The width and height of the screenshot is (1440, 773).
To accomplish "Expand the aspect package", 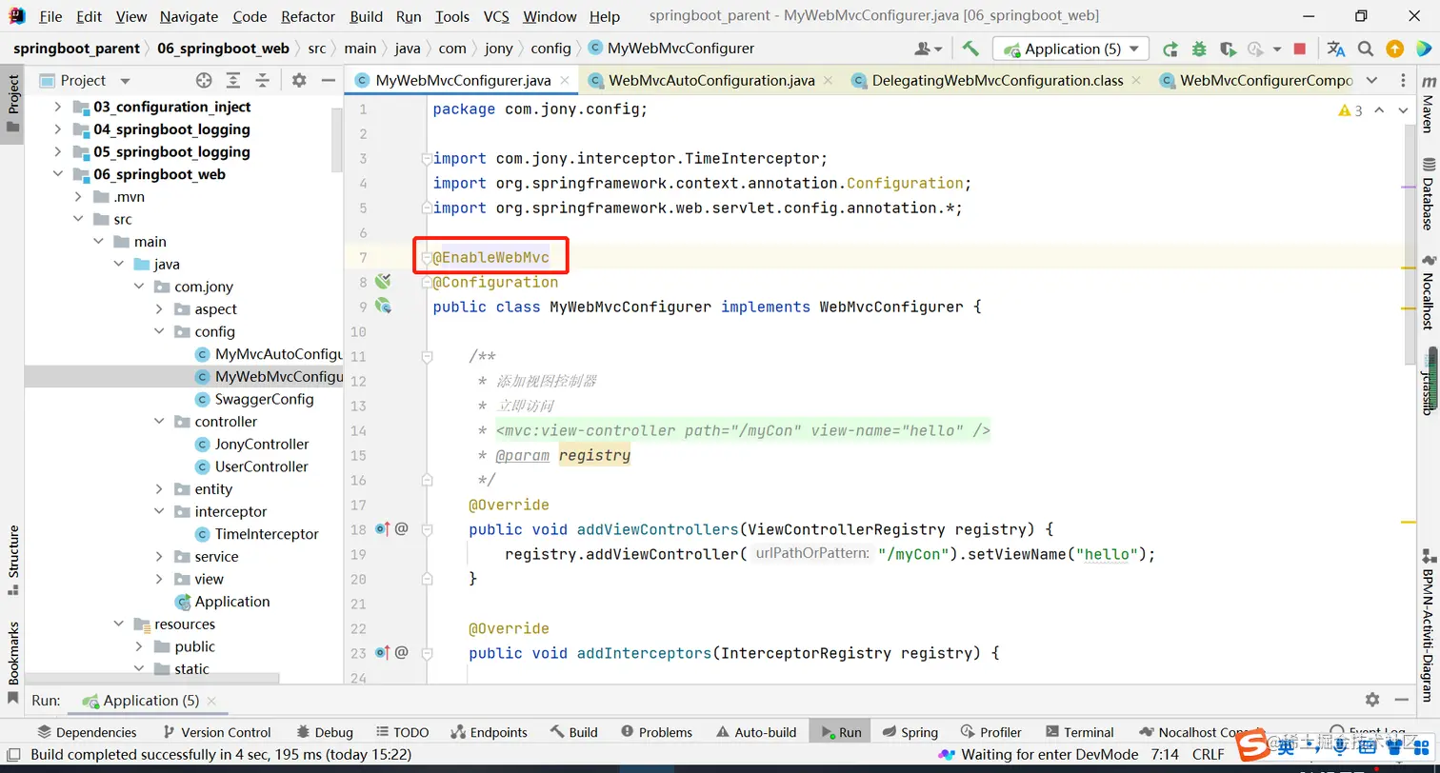I will pos(159,309).
